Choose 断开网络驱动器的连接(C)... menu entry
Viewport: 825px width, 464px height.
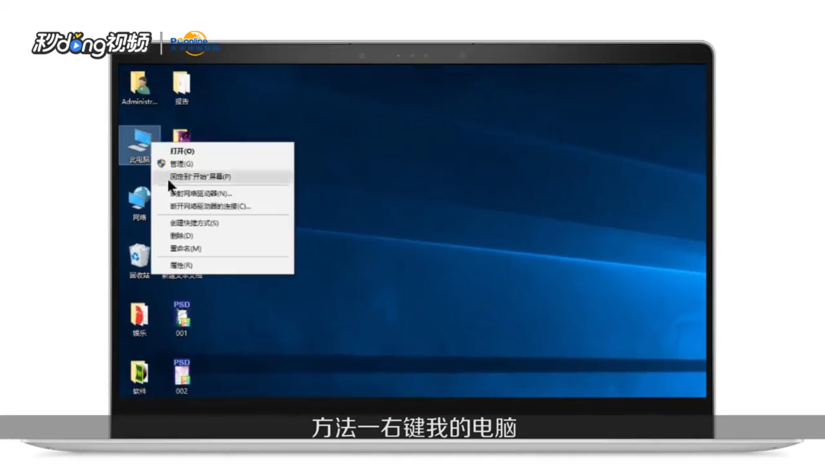(223, 206)
